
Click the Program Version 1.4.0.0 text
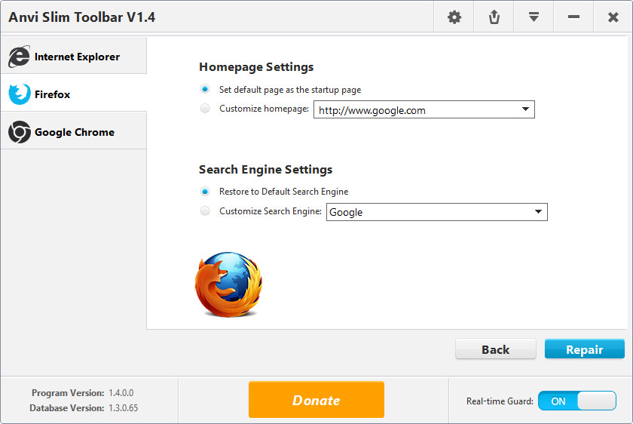(x=82, y=393)
